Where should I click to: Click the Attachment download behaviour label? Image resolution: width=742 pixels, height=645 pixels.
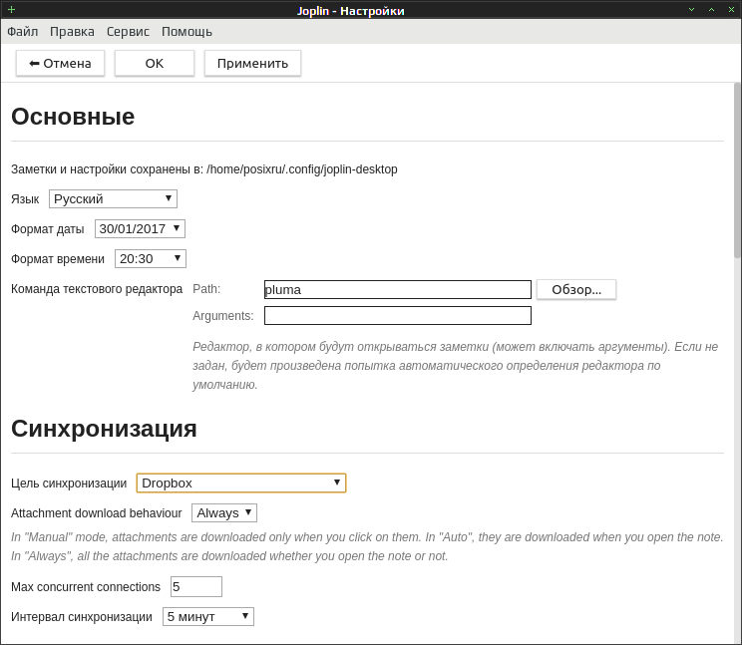[97, 513]
